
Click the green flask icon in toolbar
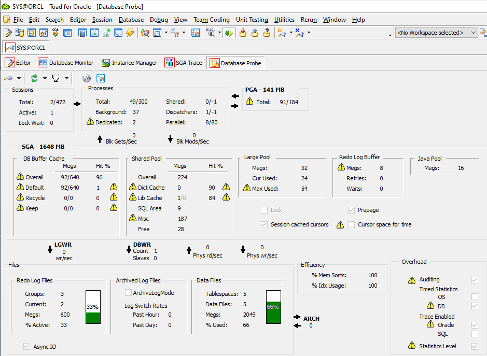94,32
